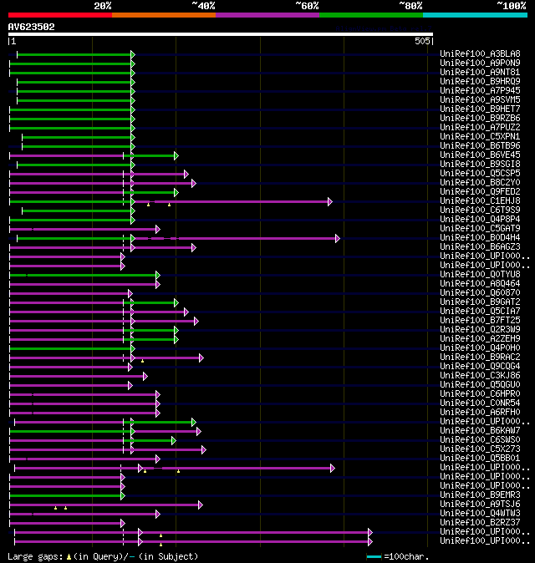Image resolution: width=535 pixels, height=563 pixels.
Task: Open the UniRef100_A9PON9 hit label
Action: (x=480, y=63)
